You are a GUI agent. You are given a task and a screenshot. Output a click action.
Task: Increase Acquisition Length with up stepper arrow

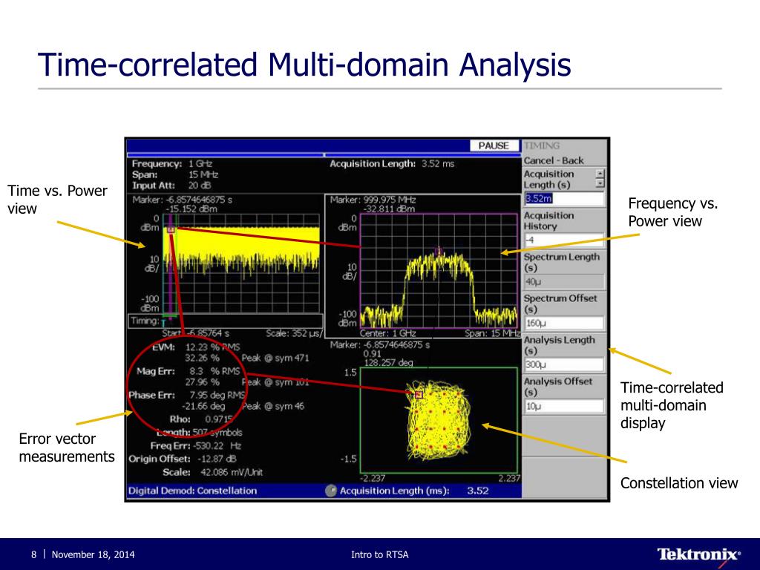tap(600, 174)
